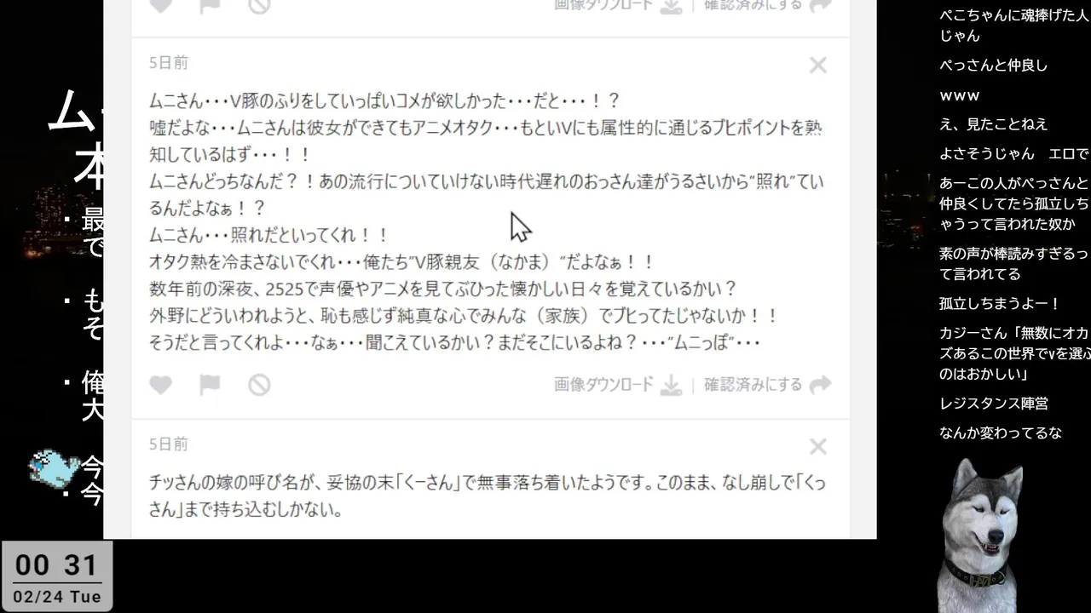Dismiss the チッさんの嫁 message with X

pos(818,446)
